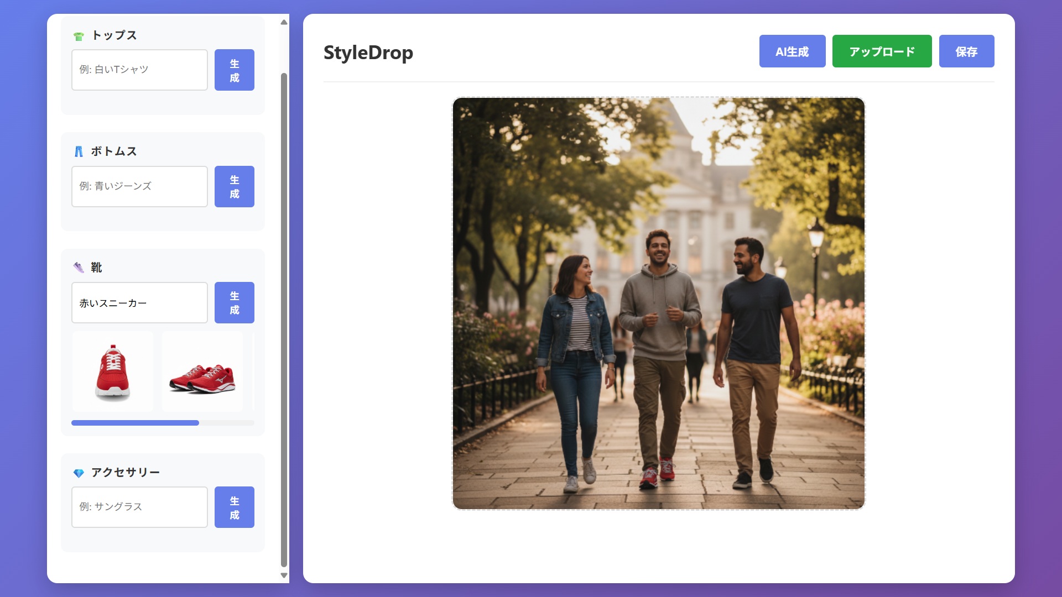Click the 白いTシャツ example input field
Viewport: 1062px width, 597px height.
(x=139, y=70)
